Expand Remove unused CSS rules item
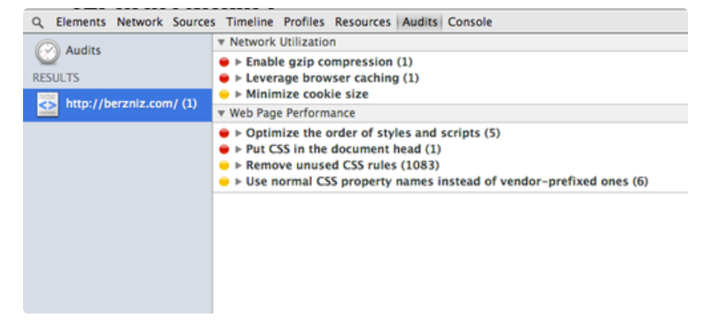Screen dimensions: 719x333 238,166
